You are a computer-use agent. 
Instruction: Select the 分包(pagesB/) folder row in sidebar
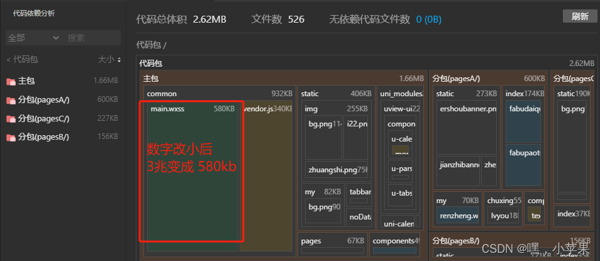pyautogui.click(x=62, y=136)
